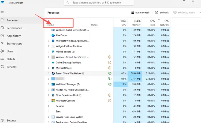Click the Startup apps gauge icon
The image size is (201, 123).
[2, 43]
